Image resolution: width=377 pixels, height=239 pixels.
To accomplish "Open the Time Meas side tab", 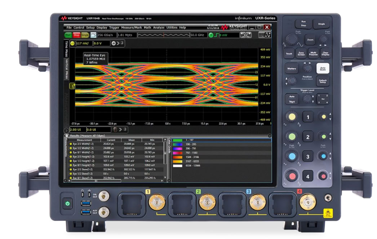I will [67, 49].
